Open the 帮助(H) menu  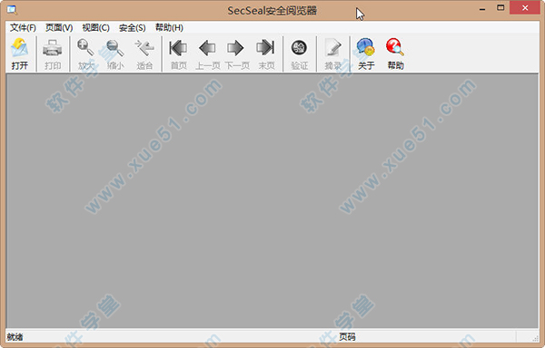[x=169, y=28]
